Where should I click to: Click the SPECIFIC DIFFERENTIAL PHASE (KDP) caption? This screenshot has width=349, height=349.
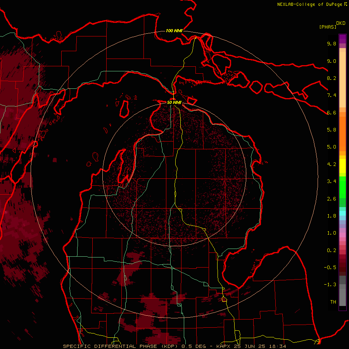coord(121,346)
